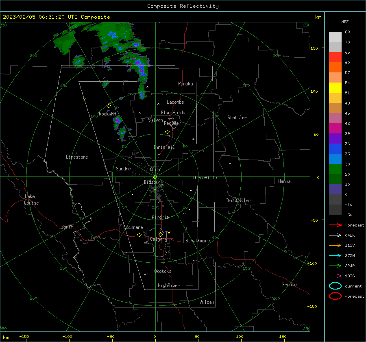Click the cyan 27ZW arrow legend icon
366x342 pixels.
coord(335,256)
